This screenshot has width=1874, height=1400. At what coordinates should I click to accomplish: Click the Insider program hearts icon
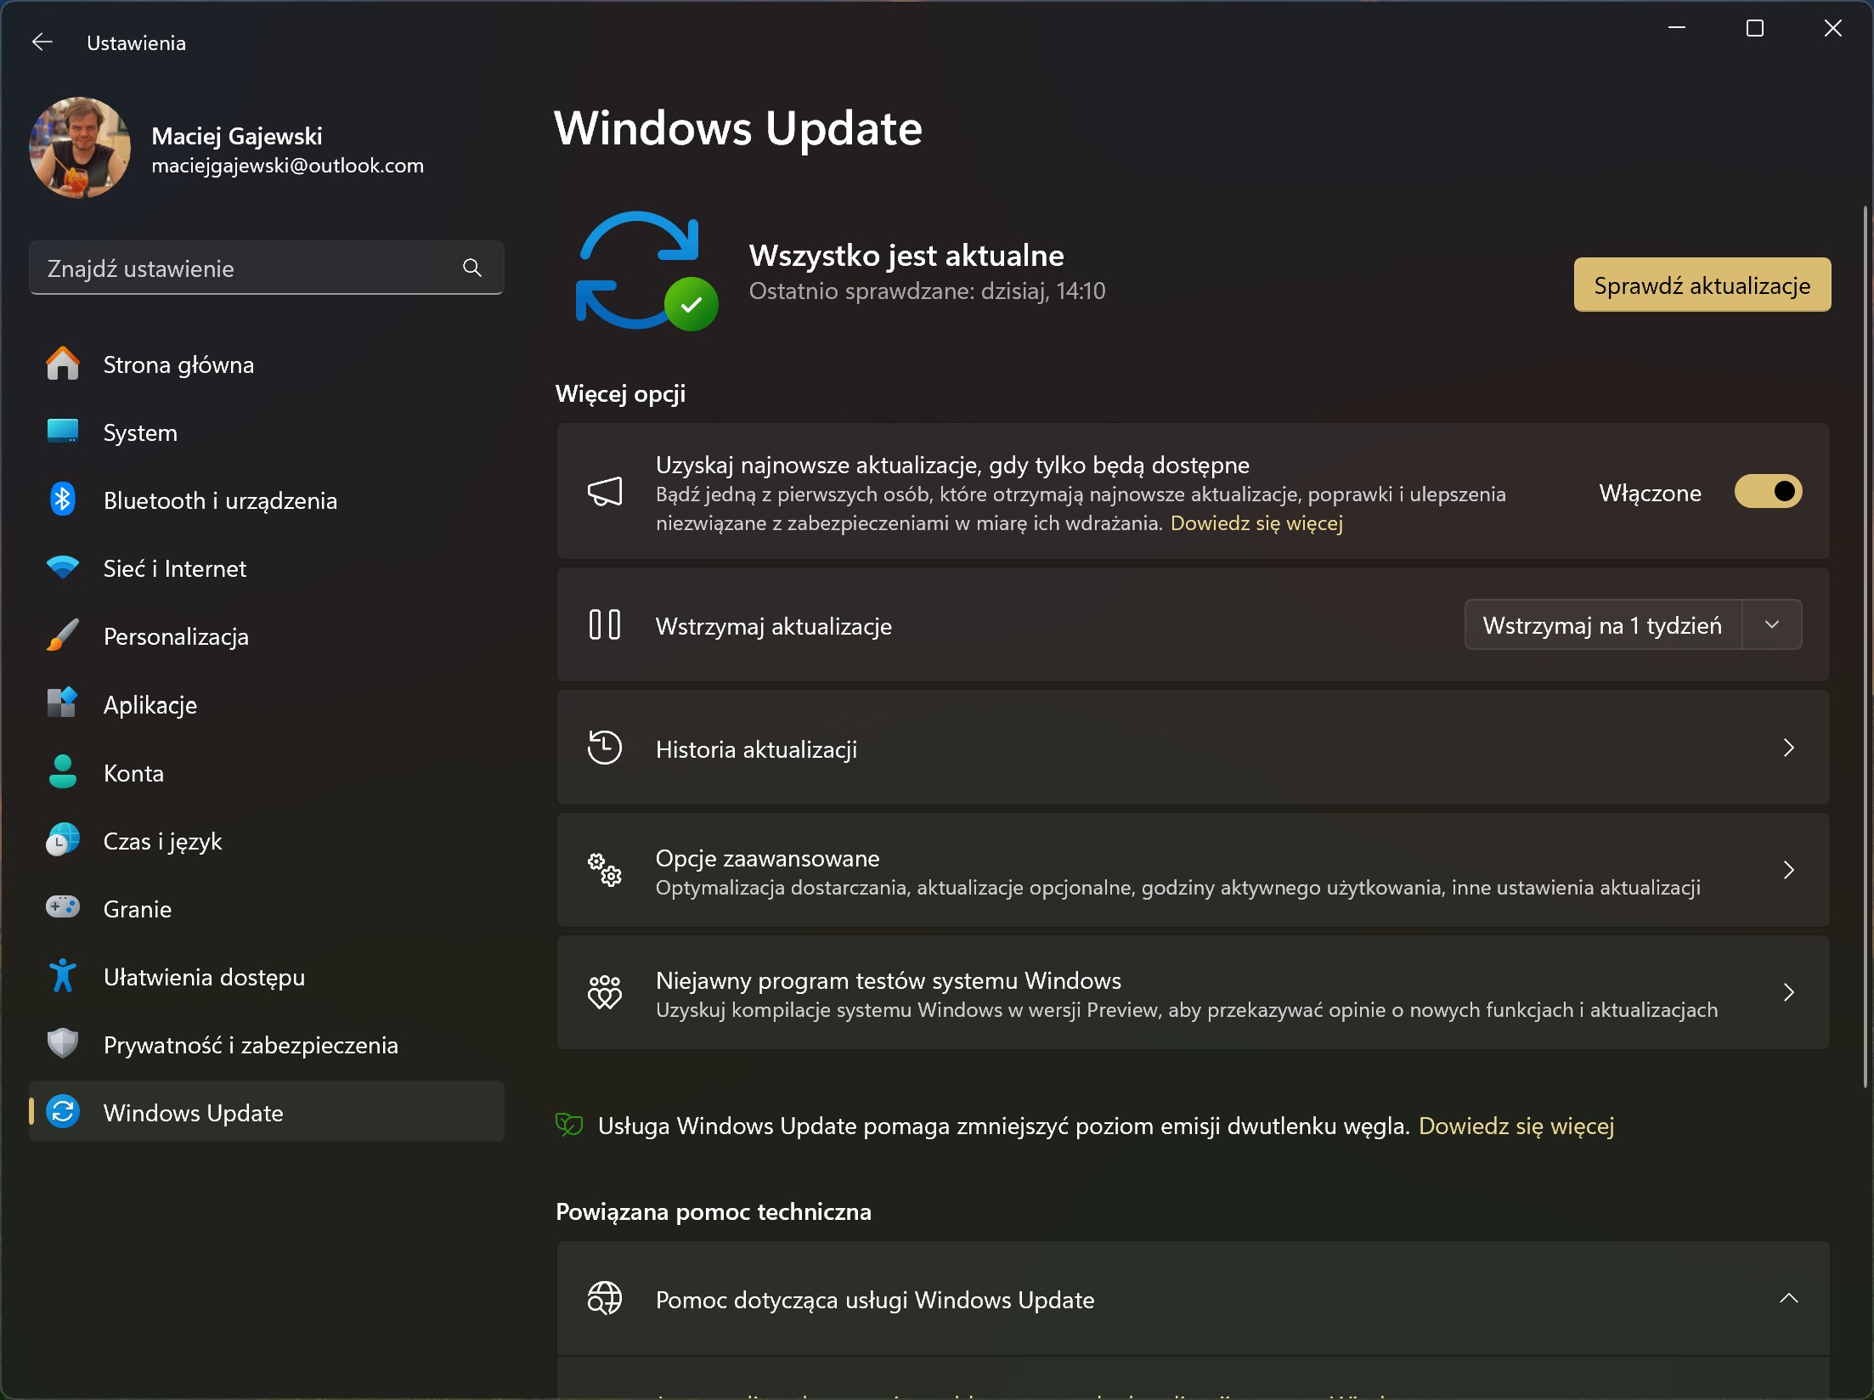click(x=605, y=992)
